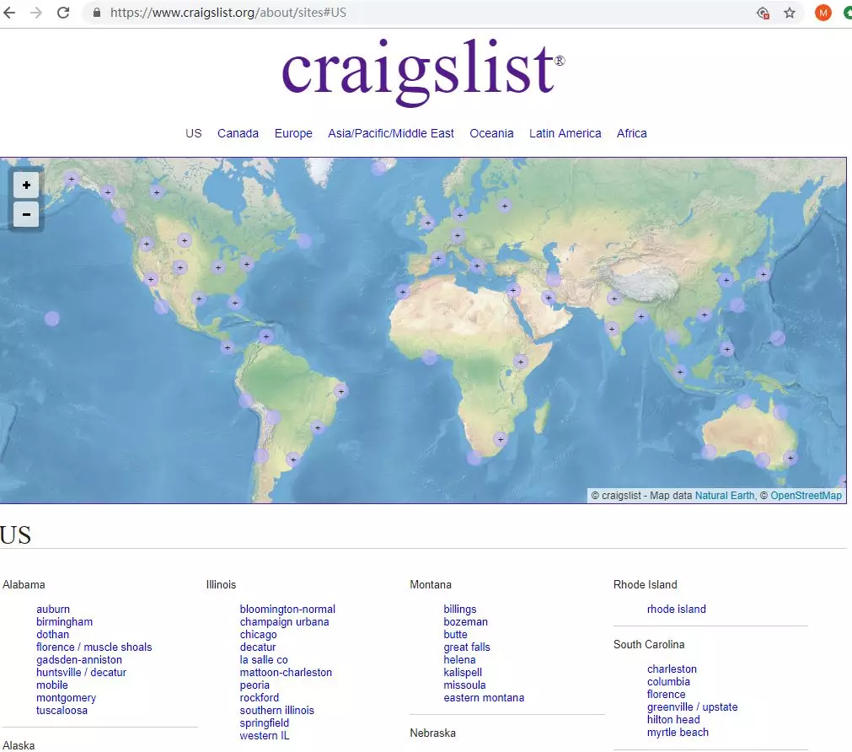Open the western IL link

(x=265, y=736)
